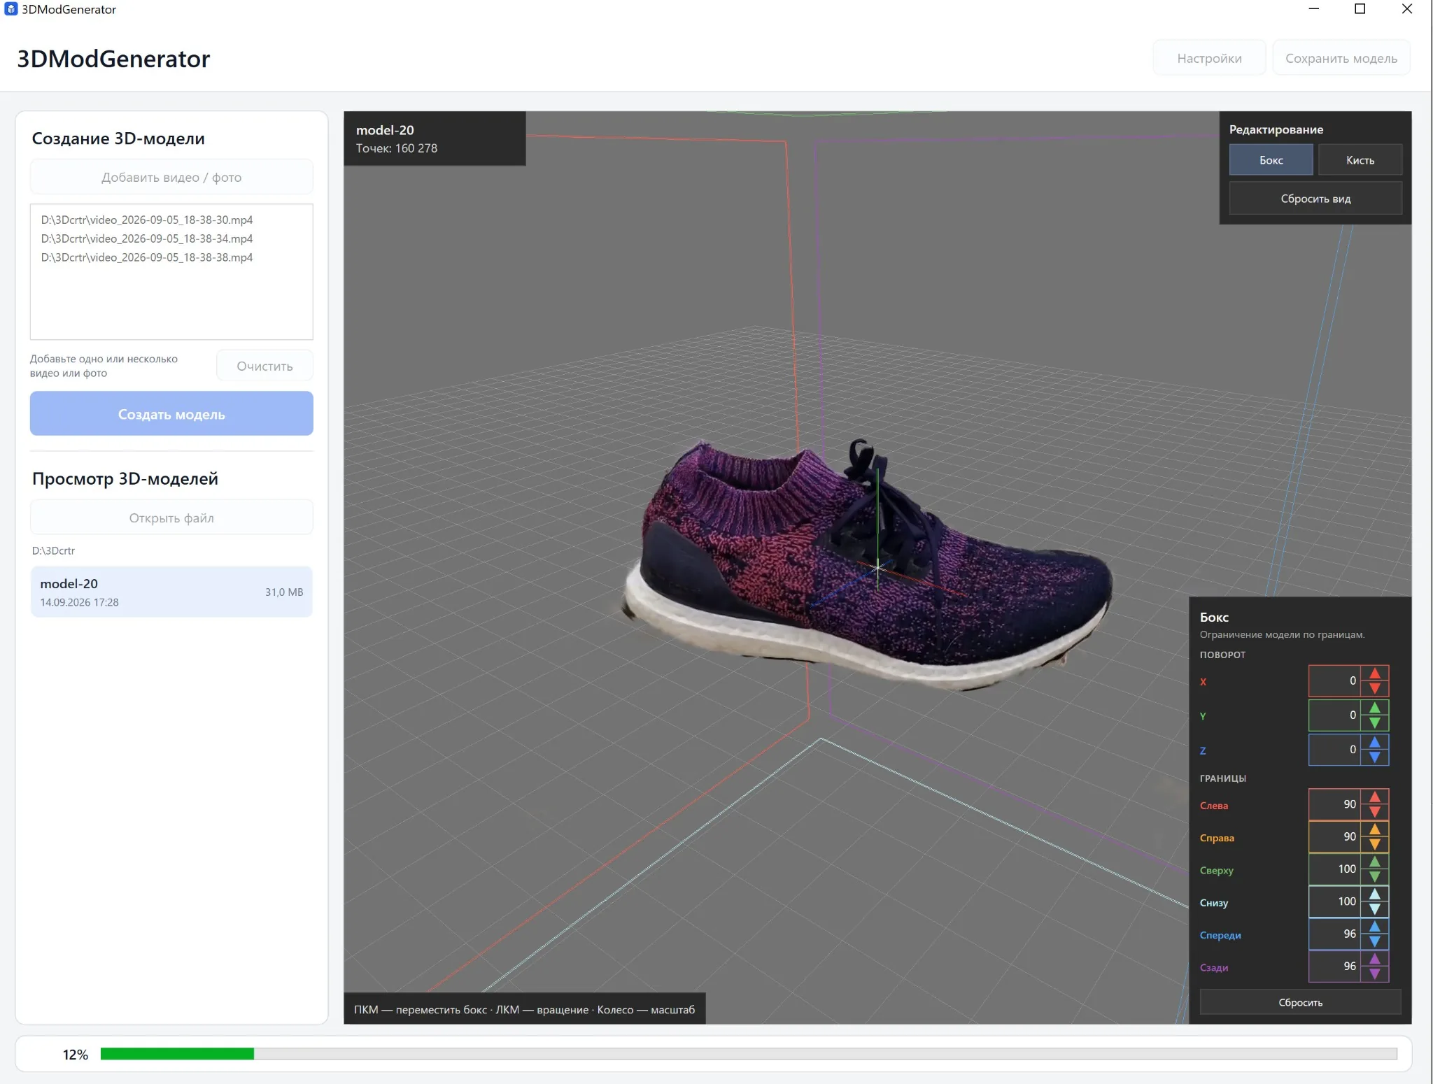Click Добавить видео / фото button
This screenshot has height=1084, width=1433.
pos(171,177)
